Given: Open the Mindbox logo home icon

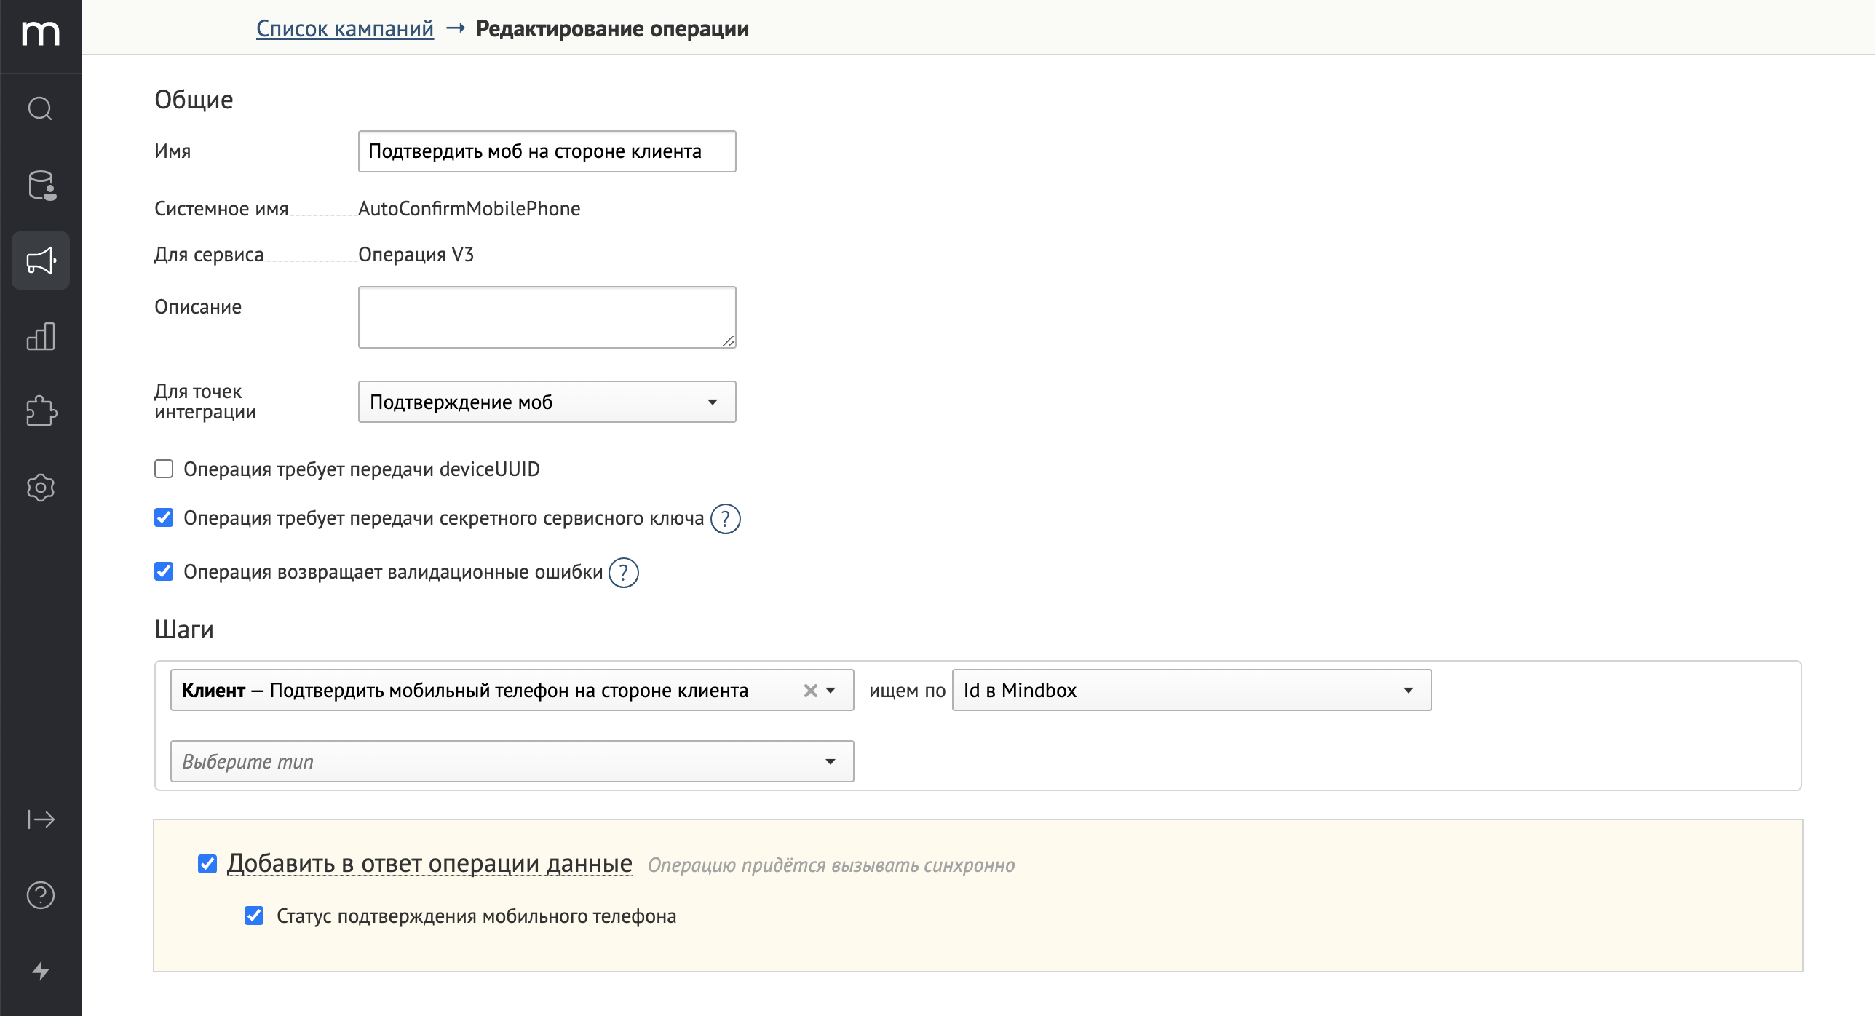Looking at the screenshot, I should [x=41, y=33].
